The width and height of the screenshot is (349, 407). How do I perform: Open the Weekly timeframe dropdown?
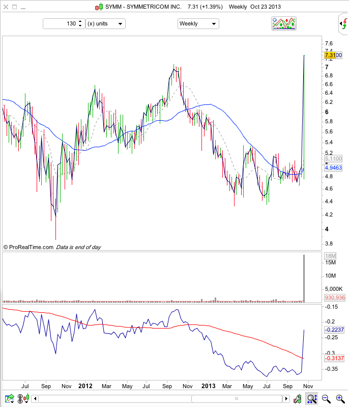point(198,23)
